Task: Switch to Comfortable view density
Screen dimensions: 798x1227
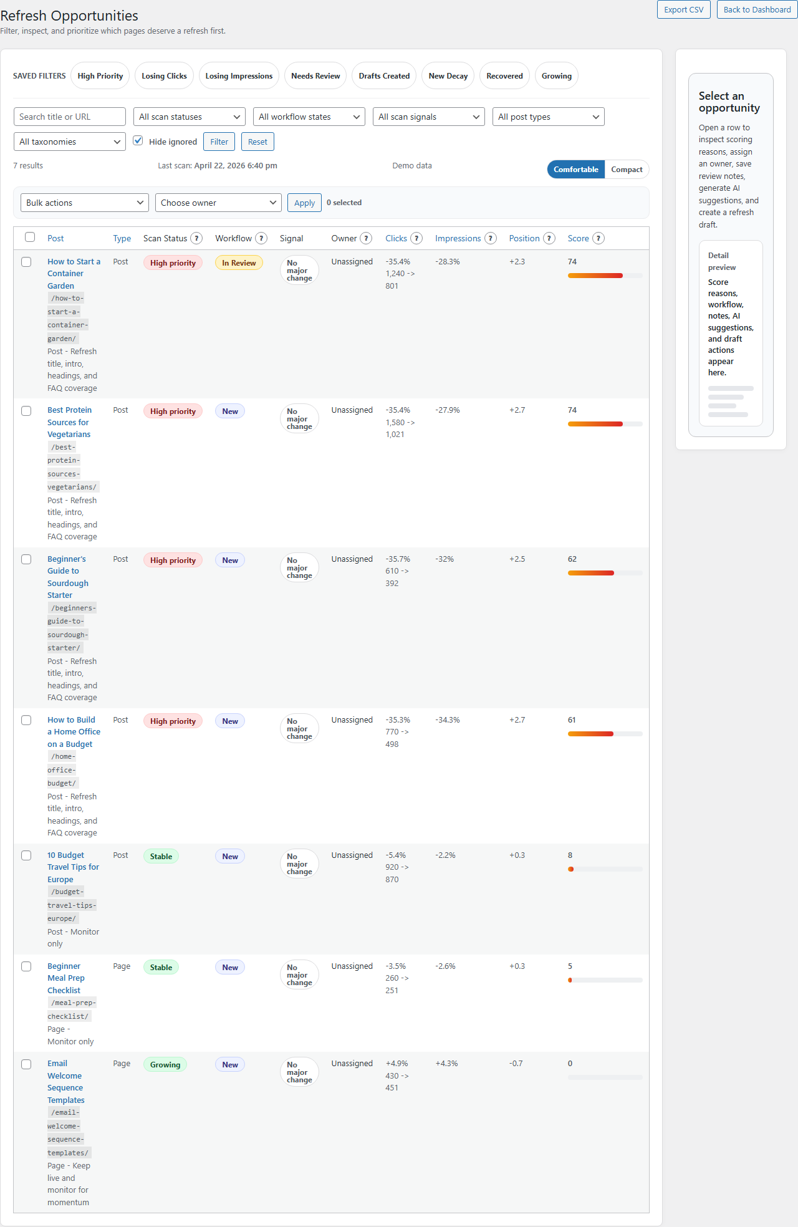Action: [576, 170]
